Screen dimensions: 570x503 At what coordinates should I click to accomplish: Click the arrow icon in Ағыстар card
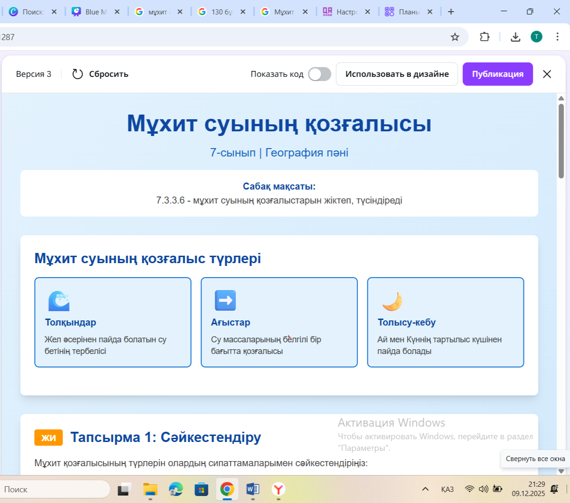coord(225,301)
